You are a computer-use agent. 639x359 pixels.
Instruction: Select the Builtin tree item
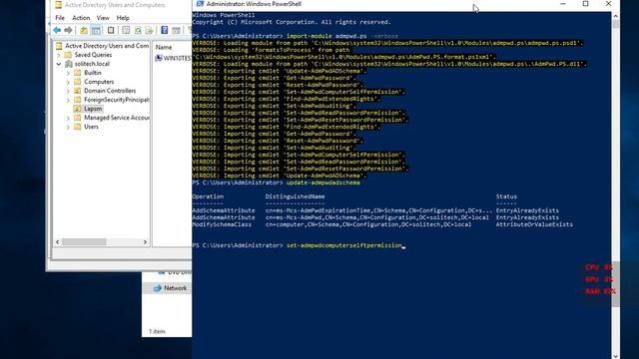[93, 73]
